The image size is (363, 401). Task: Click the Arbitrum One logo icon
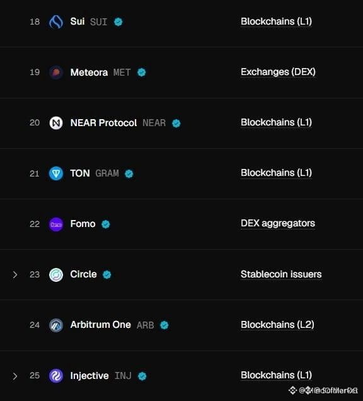[x=56, y=325]
